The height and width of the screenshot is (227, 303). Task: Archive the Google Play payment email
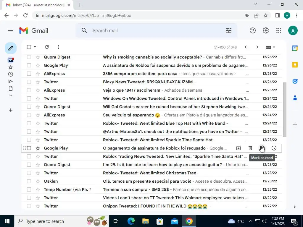(x=238, y=148)
